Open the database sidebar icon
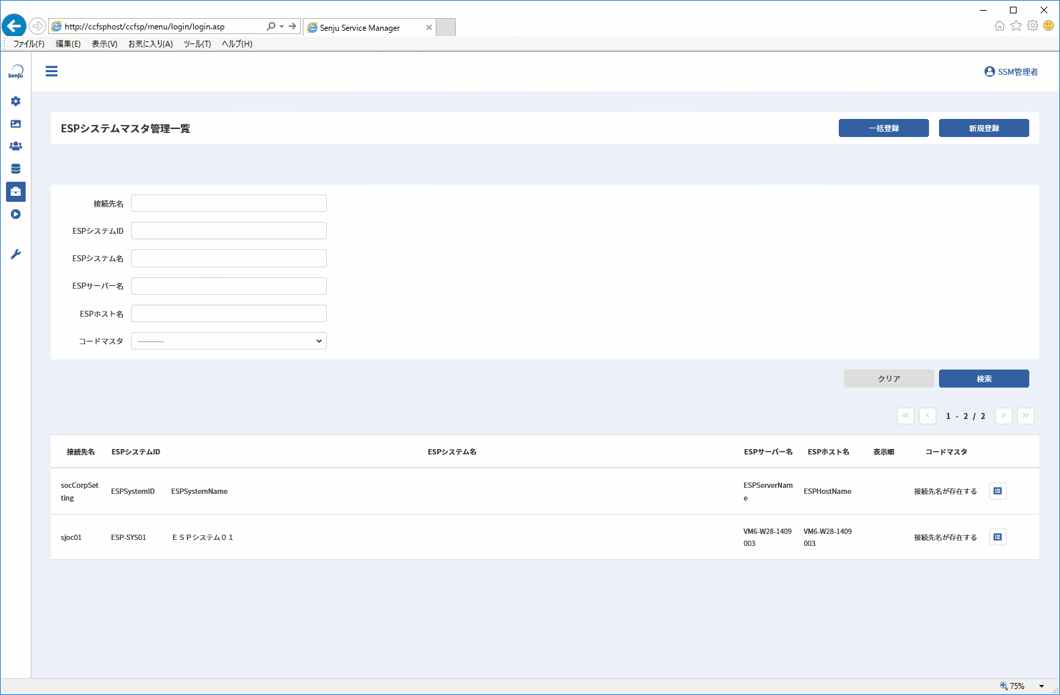This screenshot has height=695, width=1060. [16, 168]
